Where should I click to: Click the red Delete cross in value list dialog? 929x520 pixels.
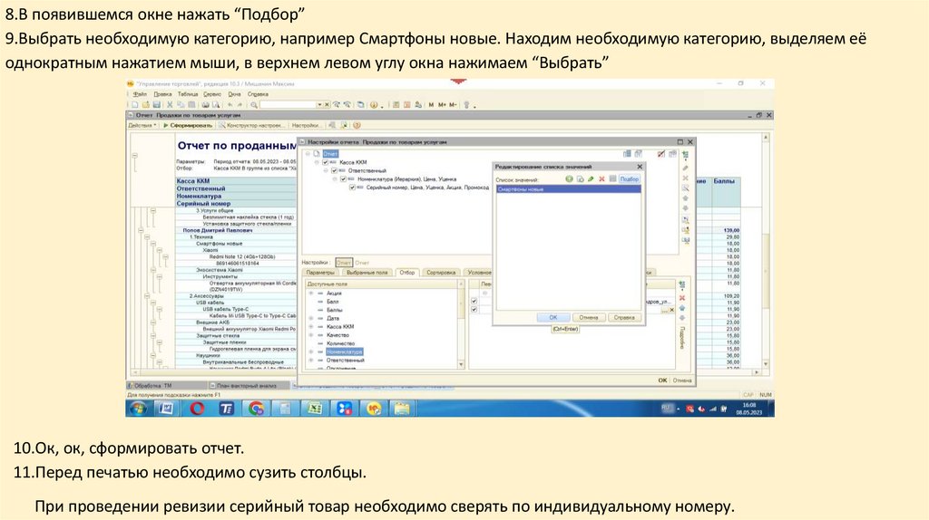pos(601,178)
